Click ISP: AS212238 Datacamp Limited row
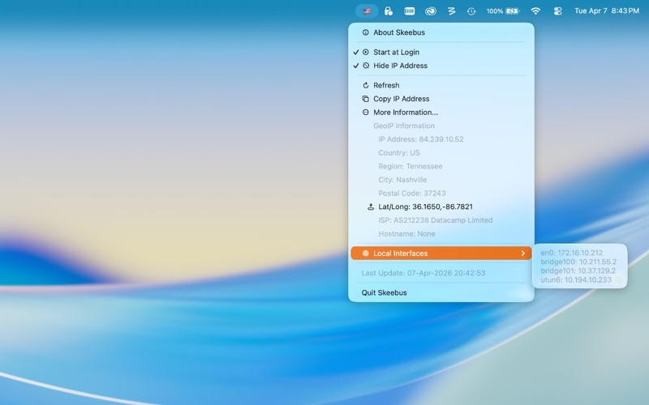 tap(441, 220)
